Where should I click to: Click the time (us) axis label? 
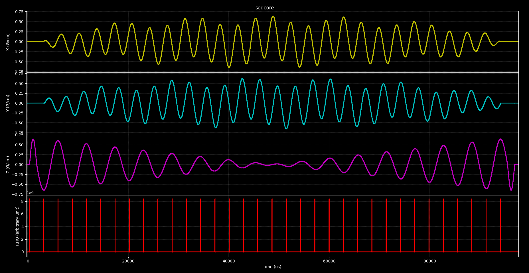tap(272, 267)
